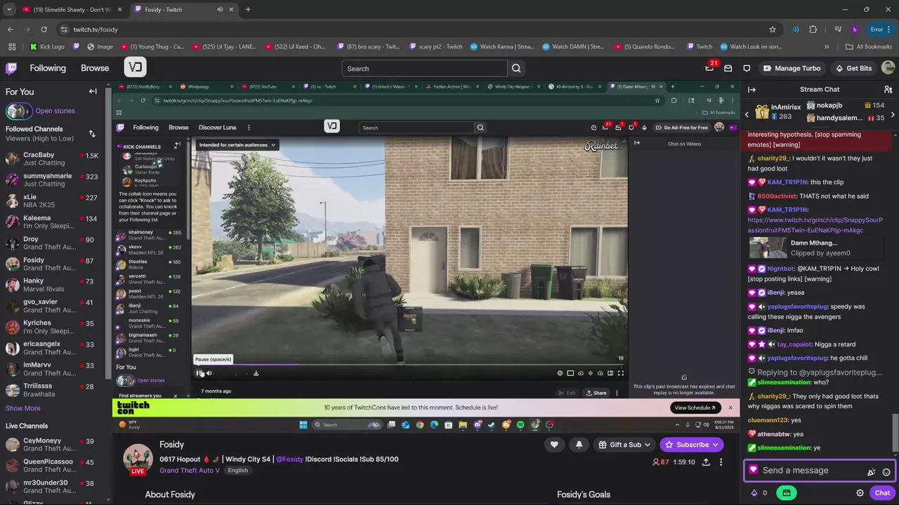The image size is (899, 505).
Task: Click the celebration party popper icon in chat
Action: coord(872,472)
